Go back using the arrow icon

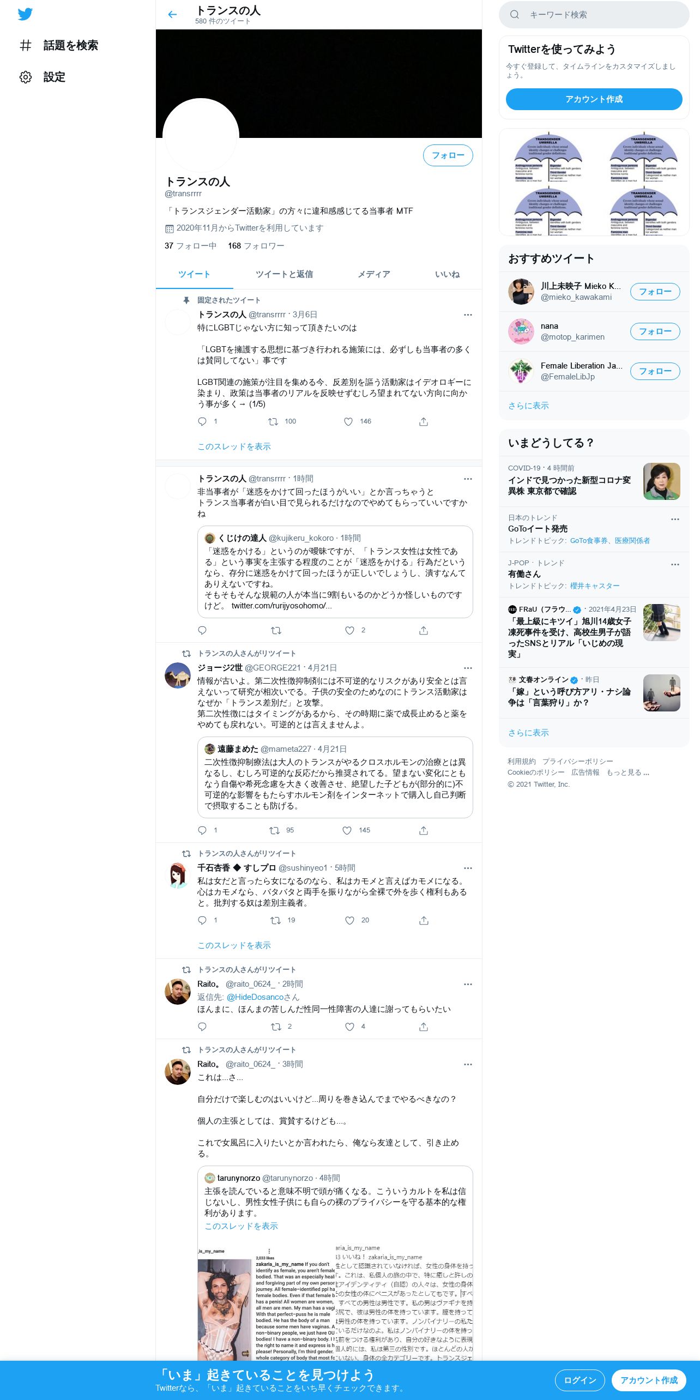pos(172,15)
